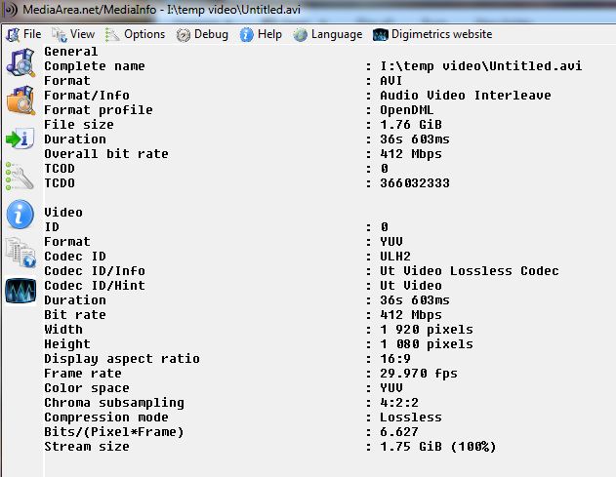This screenshot has width=616, height=477.
Task: Click the File menu icon
Action: point(13,35)
